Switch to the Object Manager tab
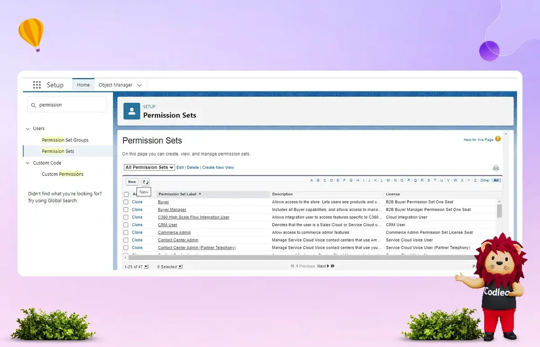This screenshot has height=347, width=540. pyautogui.click(x=116, y=85)
